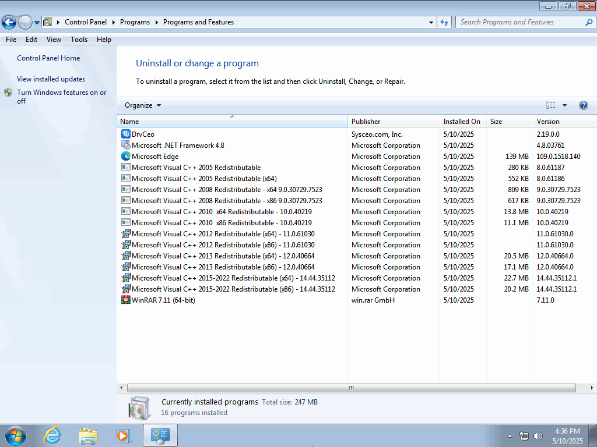Click the Control Panel breadcrumb

coord(86,23)
